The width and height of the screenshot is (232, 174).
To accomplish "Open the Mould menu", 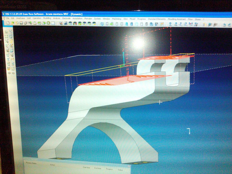I will (x=132, y=19).
